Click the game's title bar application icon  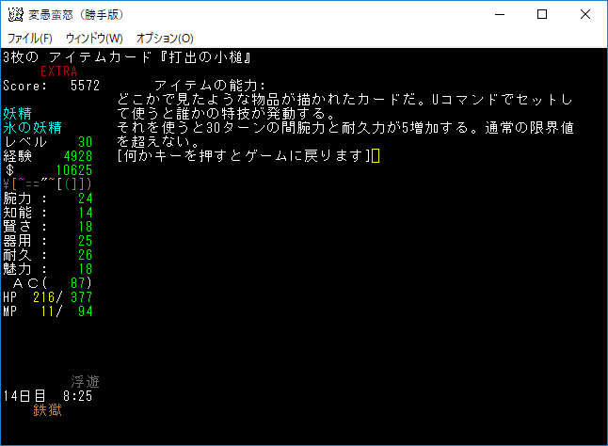coord(16,15)
